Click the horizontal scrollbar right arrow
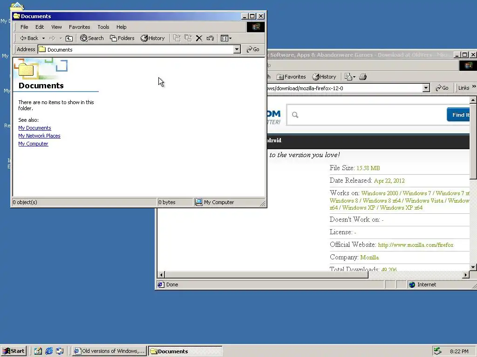This screenshot has width=477, height=357. click(466, 275)
